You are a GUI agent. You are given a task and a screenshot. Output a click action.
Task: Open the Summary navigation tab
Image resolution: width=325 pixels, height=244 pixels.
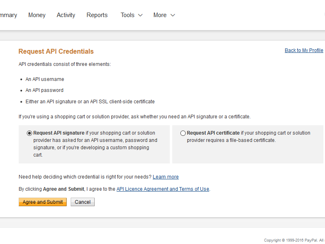pyautogui.click(x=8, y=15)
